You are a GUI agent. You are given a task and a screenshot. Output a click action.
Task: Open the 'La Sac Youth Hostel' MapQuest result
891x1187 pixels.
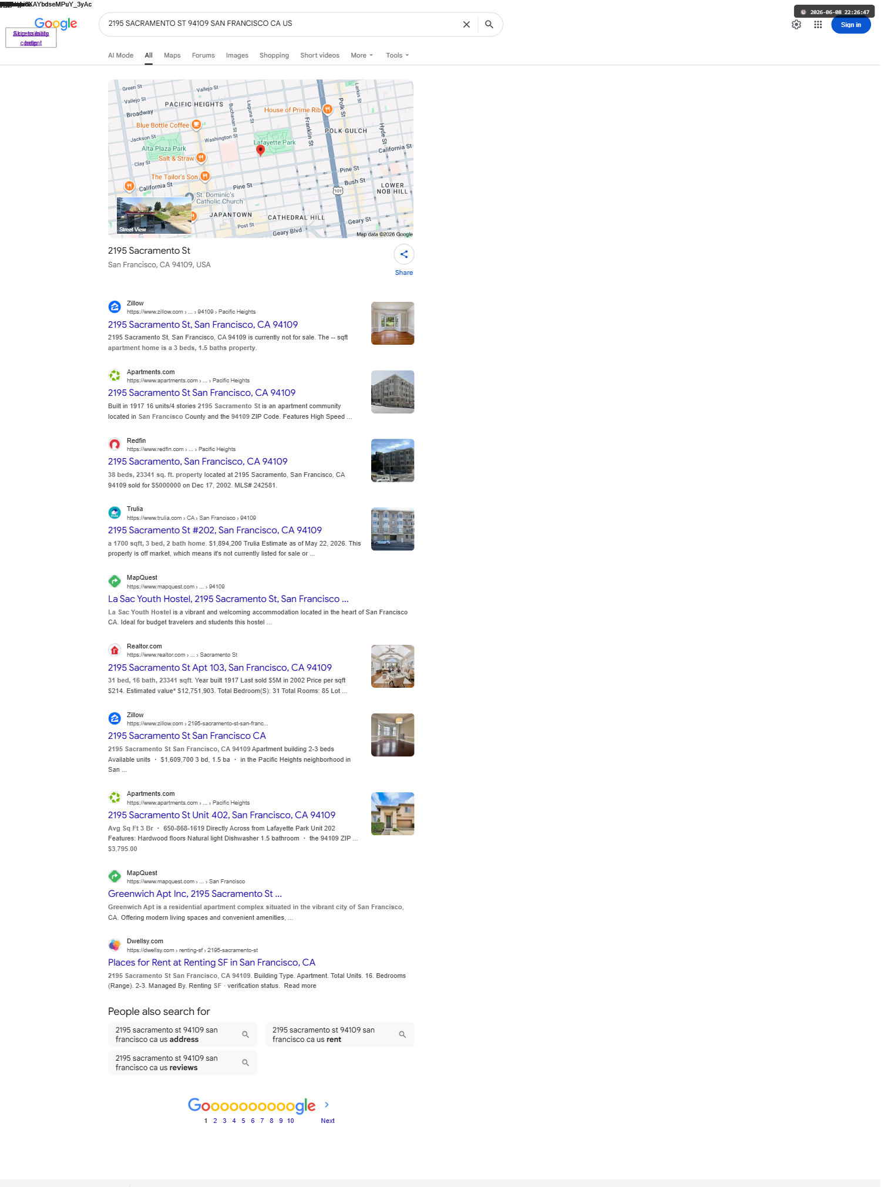click(x=228, y=599)
